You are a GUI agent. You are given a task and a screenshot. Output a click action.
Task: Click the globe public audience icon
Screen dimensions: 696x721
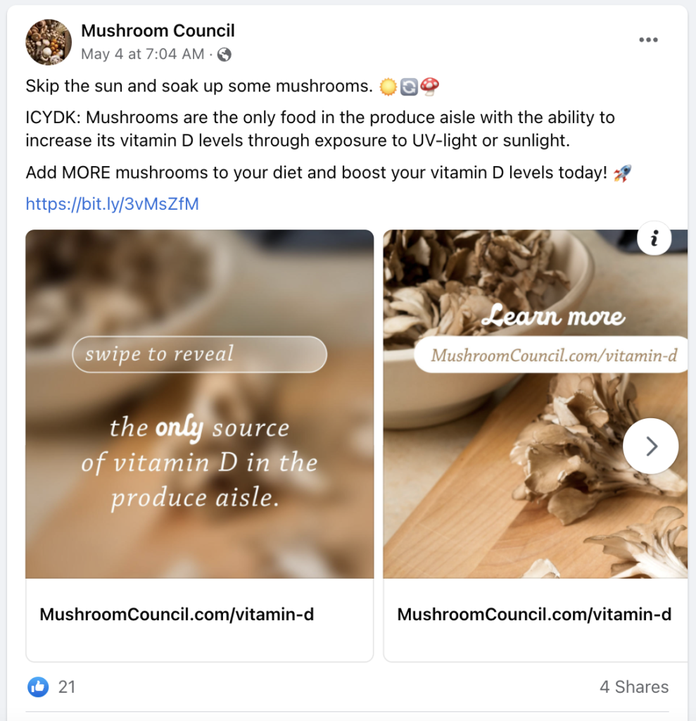[224, 55]
